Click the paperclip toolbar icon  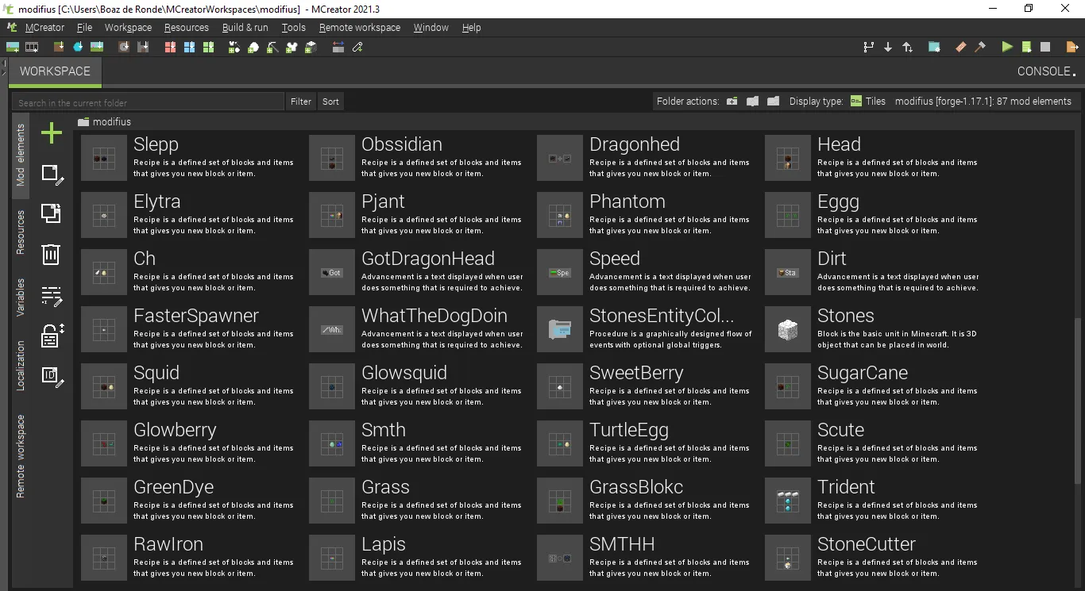tap(357, 48)
